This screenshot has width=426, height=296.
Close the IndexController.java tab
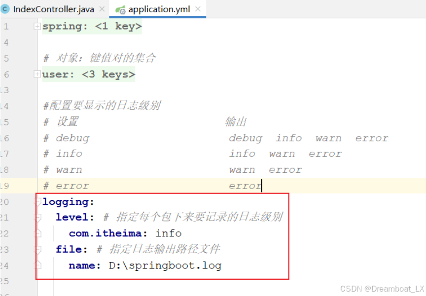[x=102, y=9]
